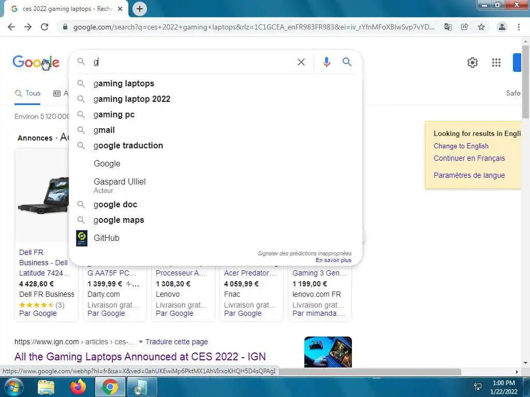Open the Chrome three-dot menu

[519, 27]
